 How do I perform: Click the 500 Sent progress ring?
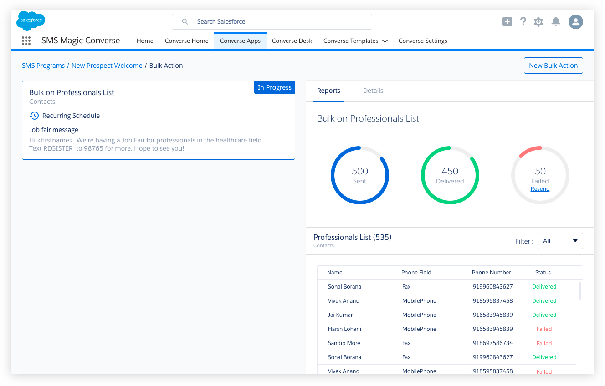coord(360,175)
